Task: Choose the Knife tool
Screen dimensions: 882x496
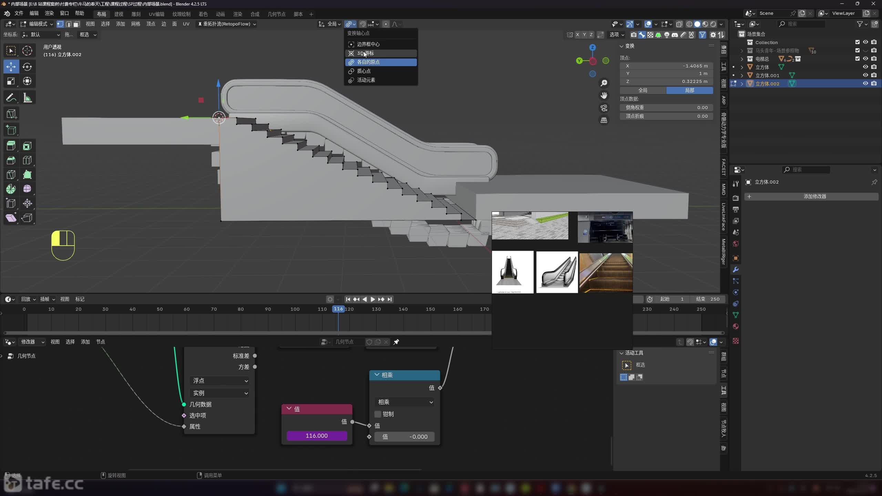Action: coord(11,175)
